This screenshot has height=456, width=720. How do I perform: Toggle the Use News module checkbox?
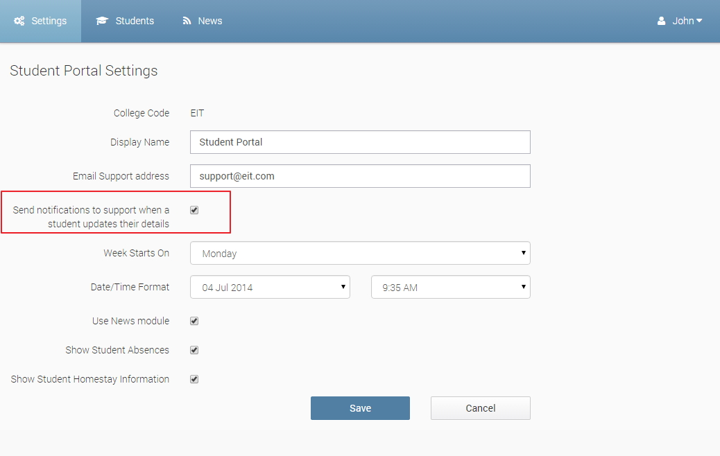coord(194,321)
